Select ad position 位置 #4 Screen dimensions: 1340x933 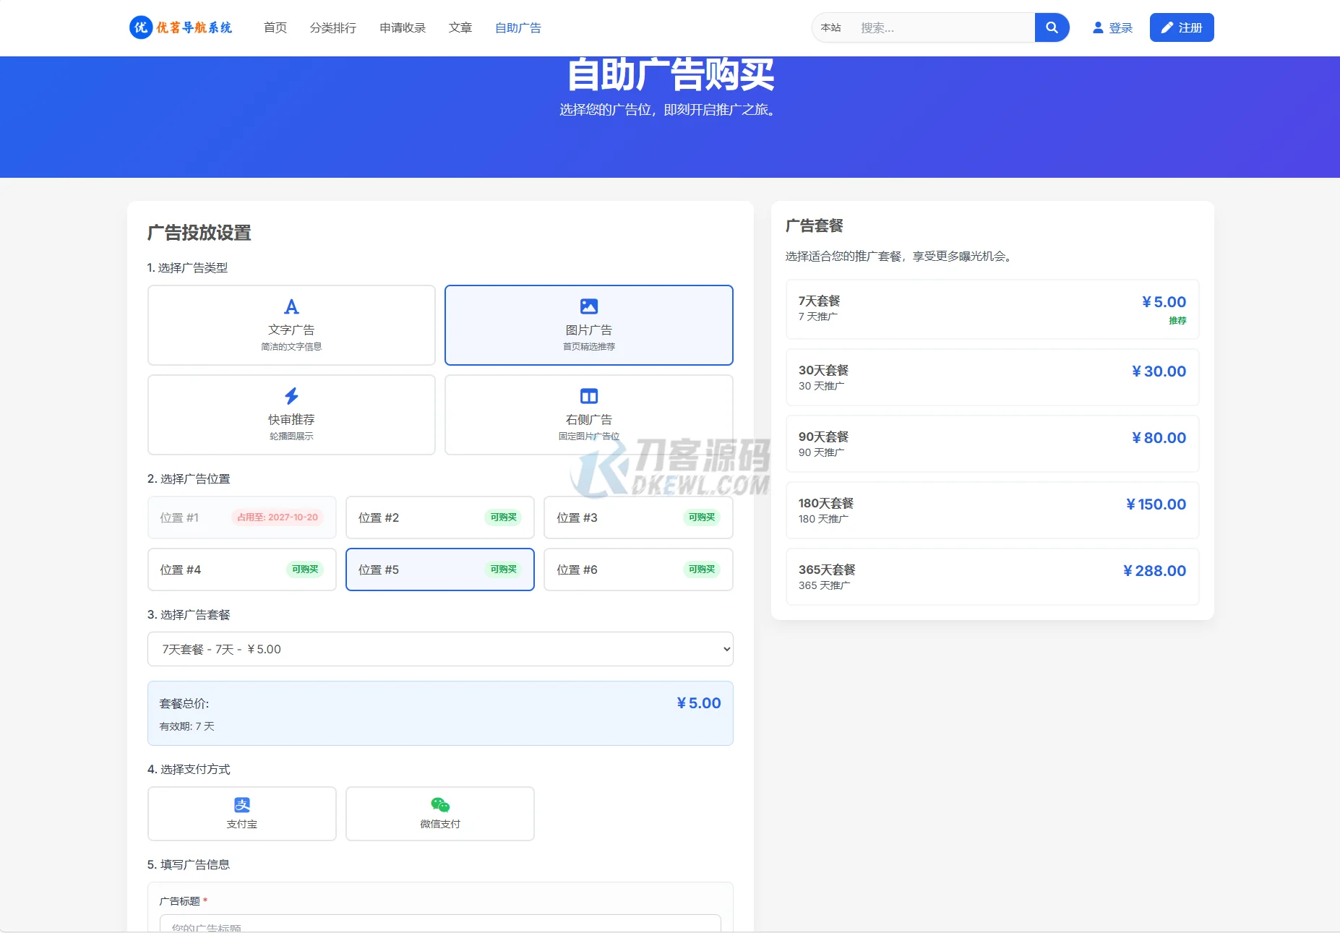(x=241, y=569)
